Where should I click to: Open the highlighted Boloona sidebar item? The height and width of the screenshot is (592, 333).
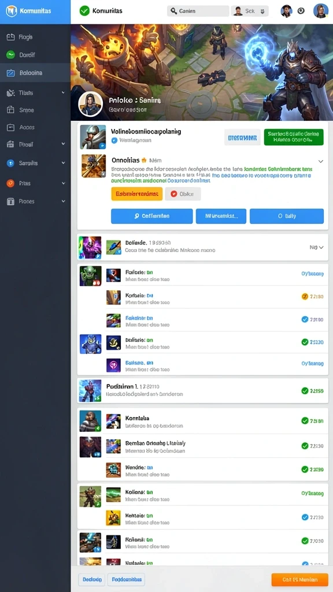pyautogui.click(x=35, y=73)
